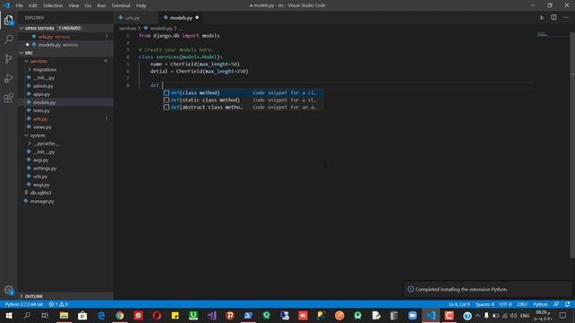Click Ln 8, Col 9 in status bar

click(459, 304)
